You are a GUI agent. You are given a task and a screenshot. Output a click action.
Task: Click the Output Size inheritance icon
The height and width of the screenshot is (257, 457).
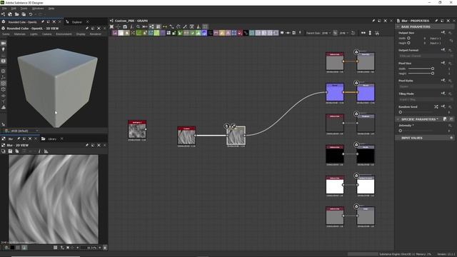[x=443, y=33]
